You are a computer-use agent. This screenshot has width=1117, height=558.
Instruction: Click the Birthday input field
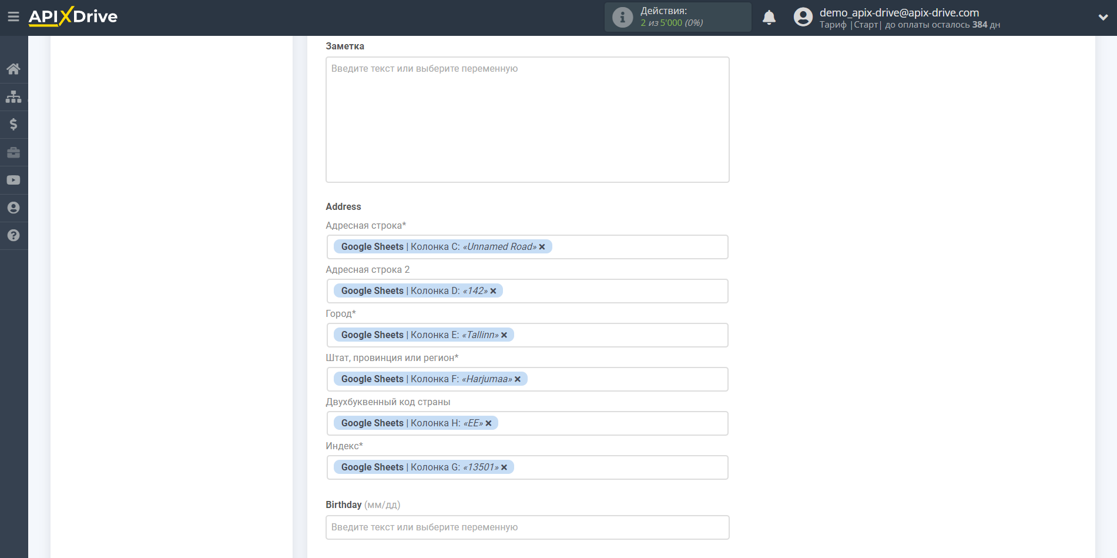(x=528, y=527)
